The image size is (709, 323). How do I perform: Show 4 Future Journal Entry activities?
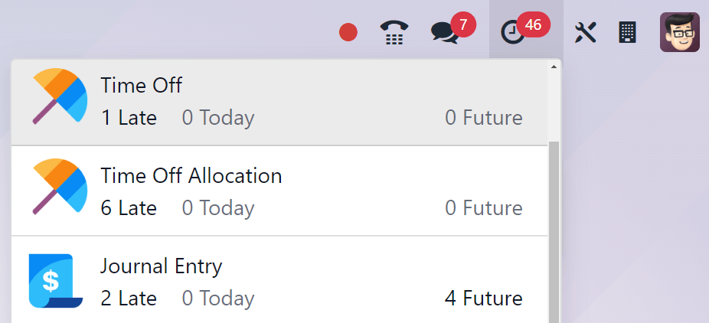pyautogui.click(x=484, y=299)
